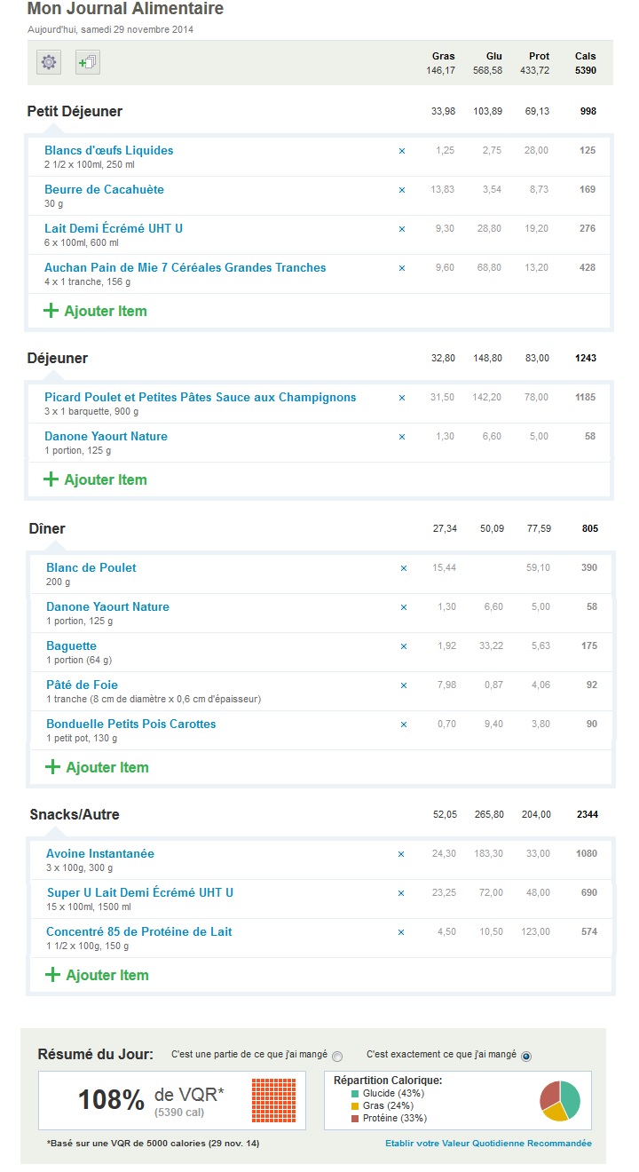The image size is (639, 1172).
Task: Open the settings gear icon
Action: pyautogui.click(x=49, y=62)
